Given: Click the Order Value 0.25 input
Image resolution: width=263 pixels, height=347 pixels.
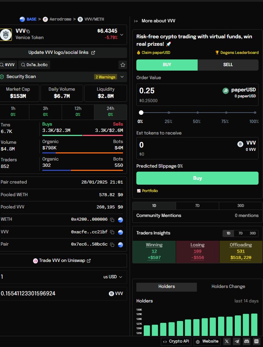Looking at the screenshot, I should tap(197, 95).
